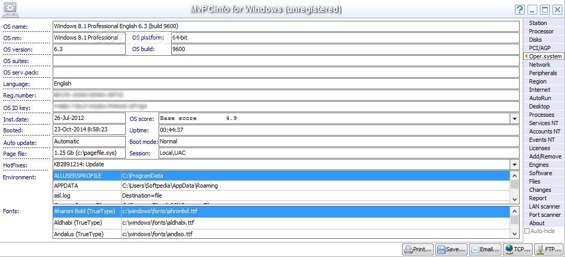The width and height of the screenshot is (565, 257).
Task: Open the Report section
Action: 543,198
